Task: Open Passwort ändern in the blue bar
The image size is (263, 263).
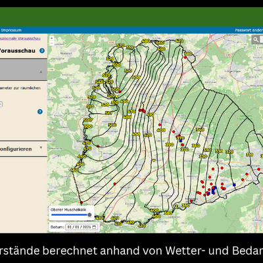Action: [x=249, y=30]
